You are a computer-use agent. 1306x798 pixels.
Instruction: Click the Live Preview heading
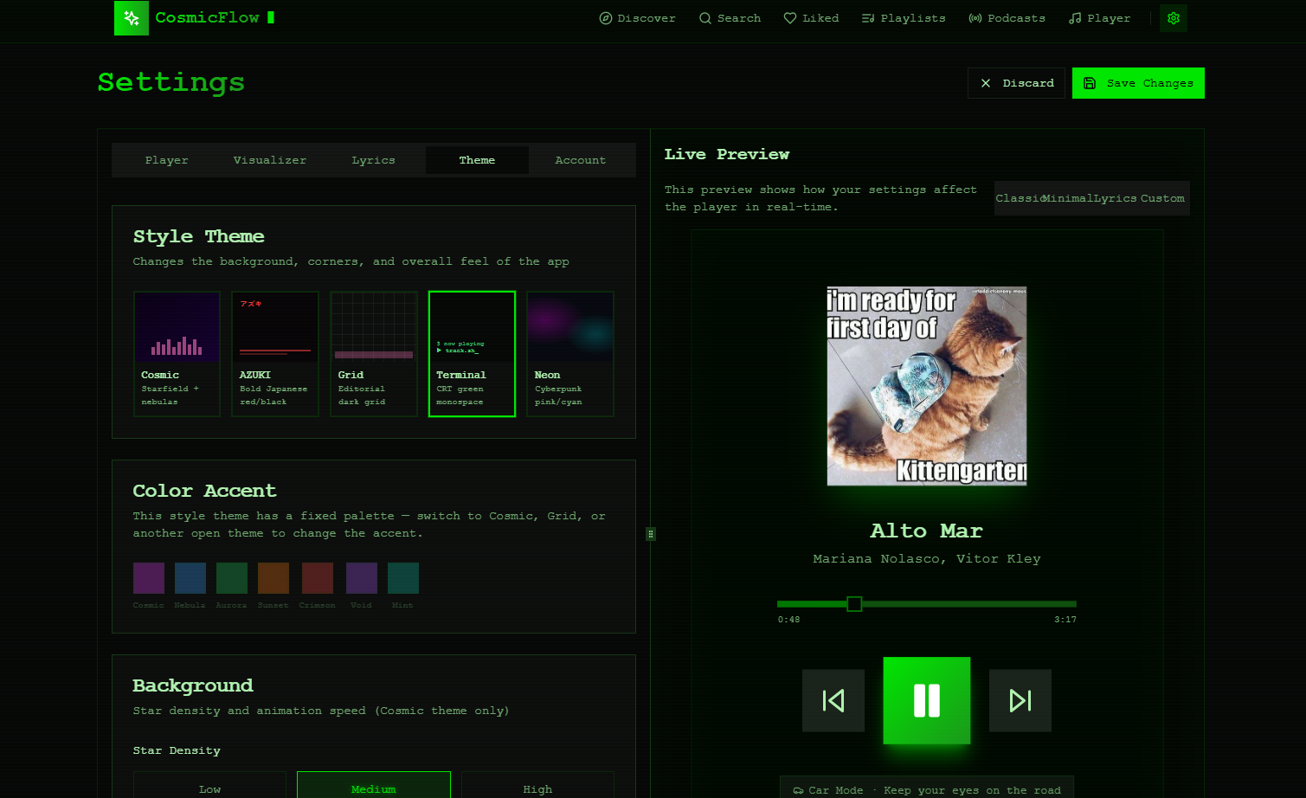(x=727, y=154)
